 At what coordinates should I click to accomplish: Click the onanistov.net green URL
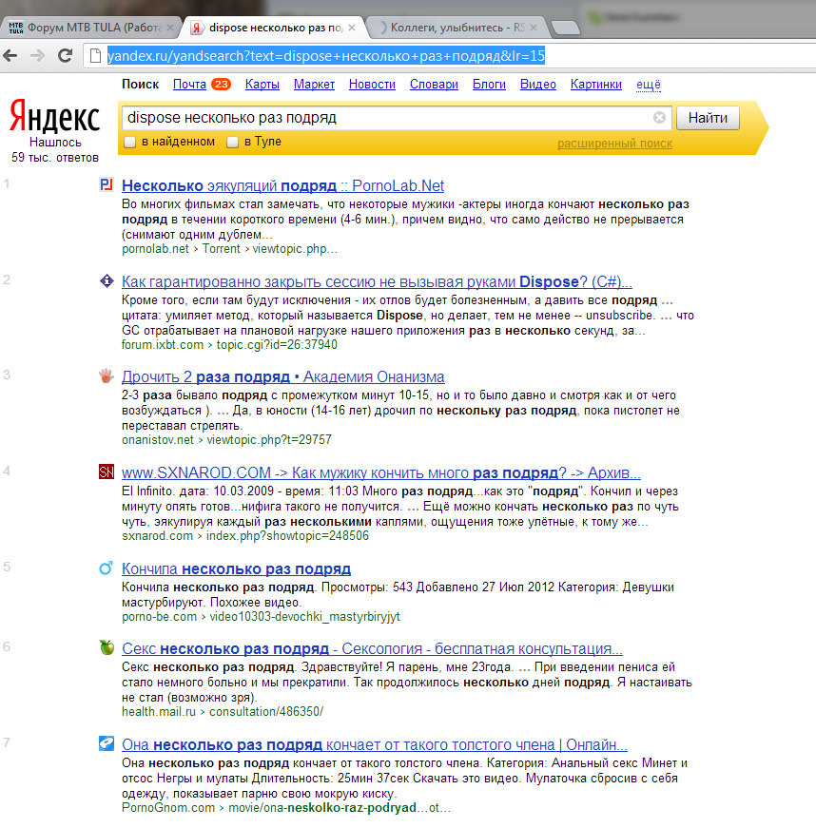(226, 440)
